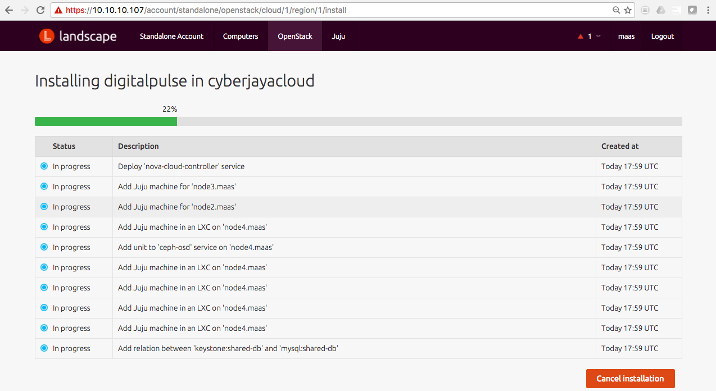Click status icon for node2.maas row
The image size is (716, 391).
pyautogui.click(x=44, y=207)
